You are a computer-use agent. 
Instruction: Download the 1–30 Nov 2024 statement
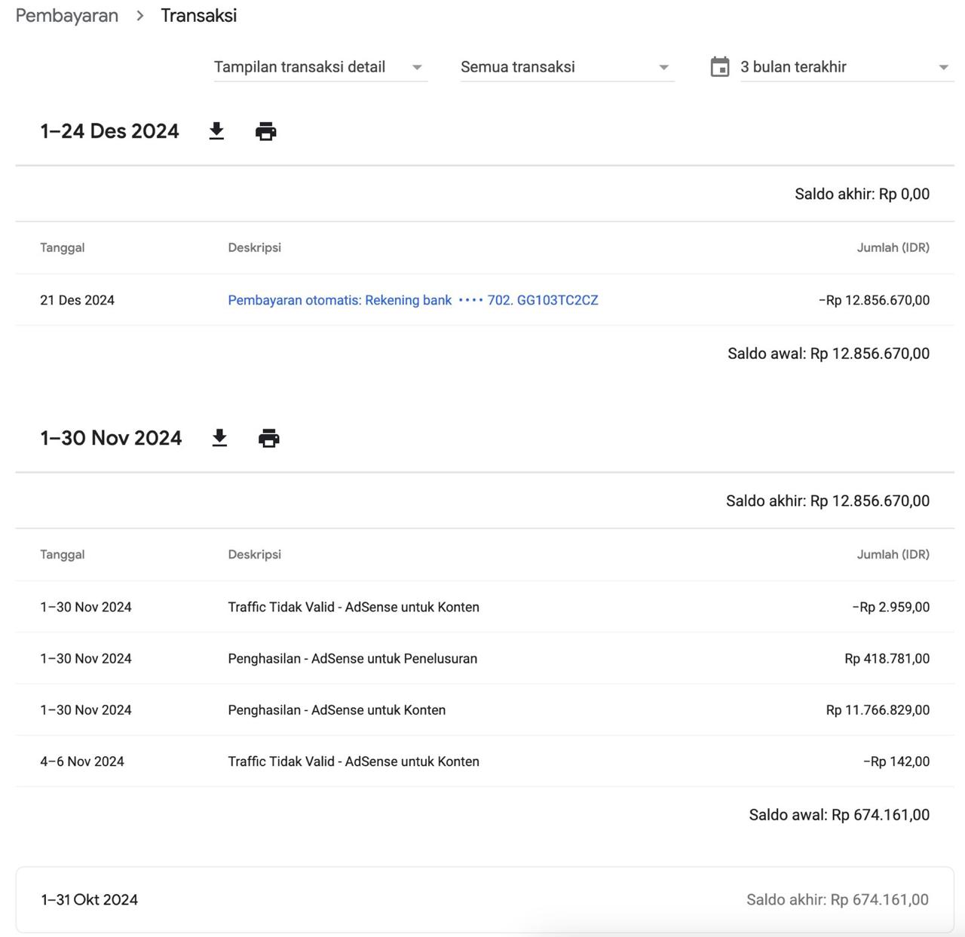[x=219, y=438]
